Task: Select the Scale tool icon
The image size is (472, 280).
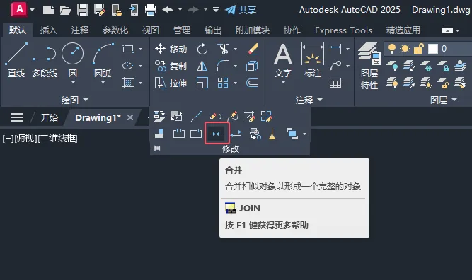Action: 202,83
